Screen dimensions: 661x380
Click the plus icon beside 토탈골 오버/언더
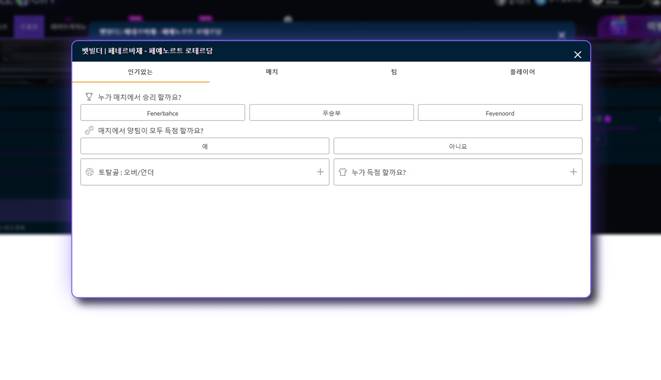click(320, 172)
